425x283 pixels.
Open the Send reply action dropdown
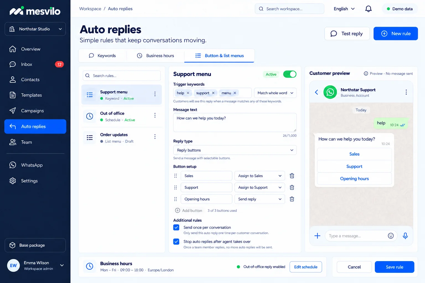[x=260, y=199]
